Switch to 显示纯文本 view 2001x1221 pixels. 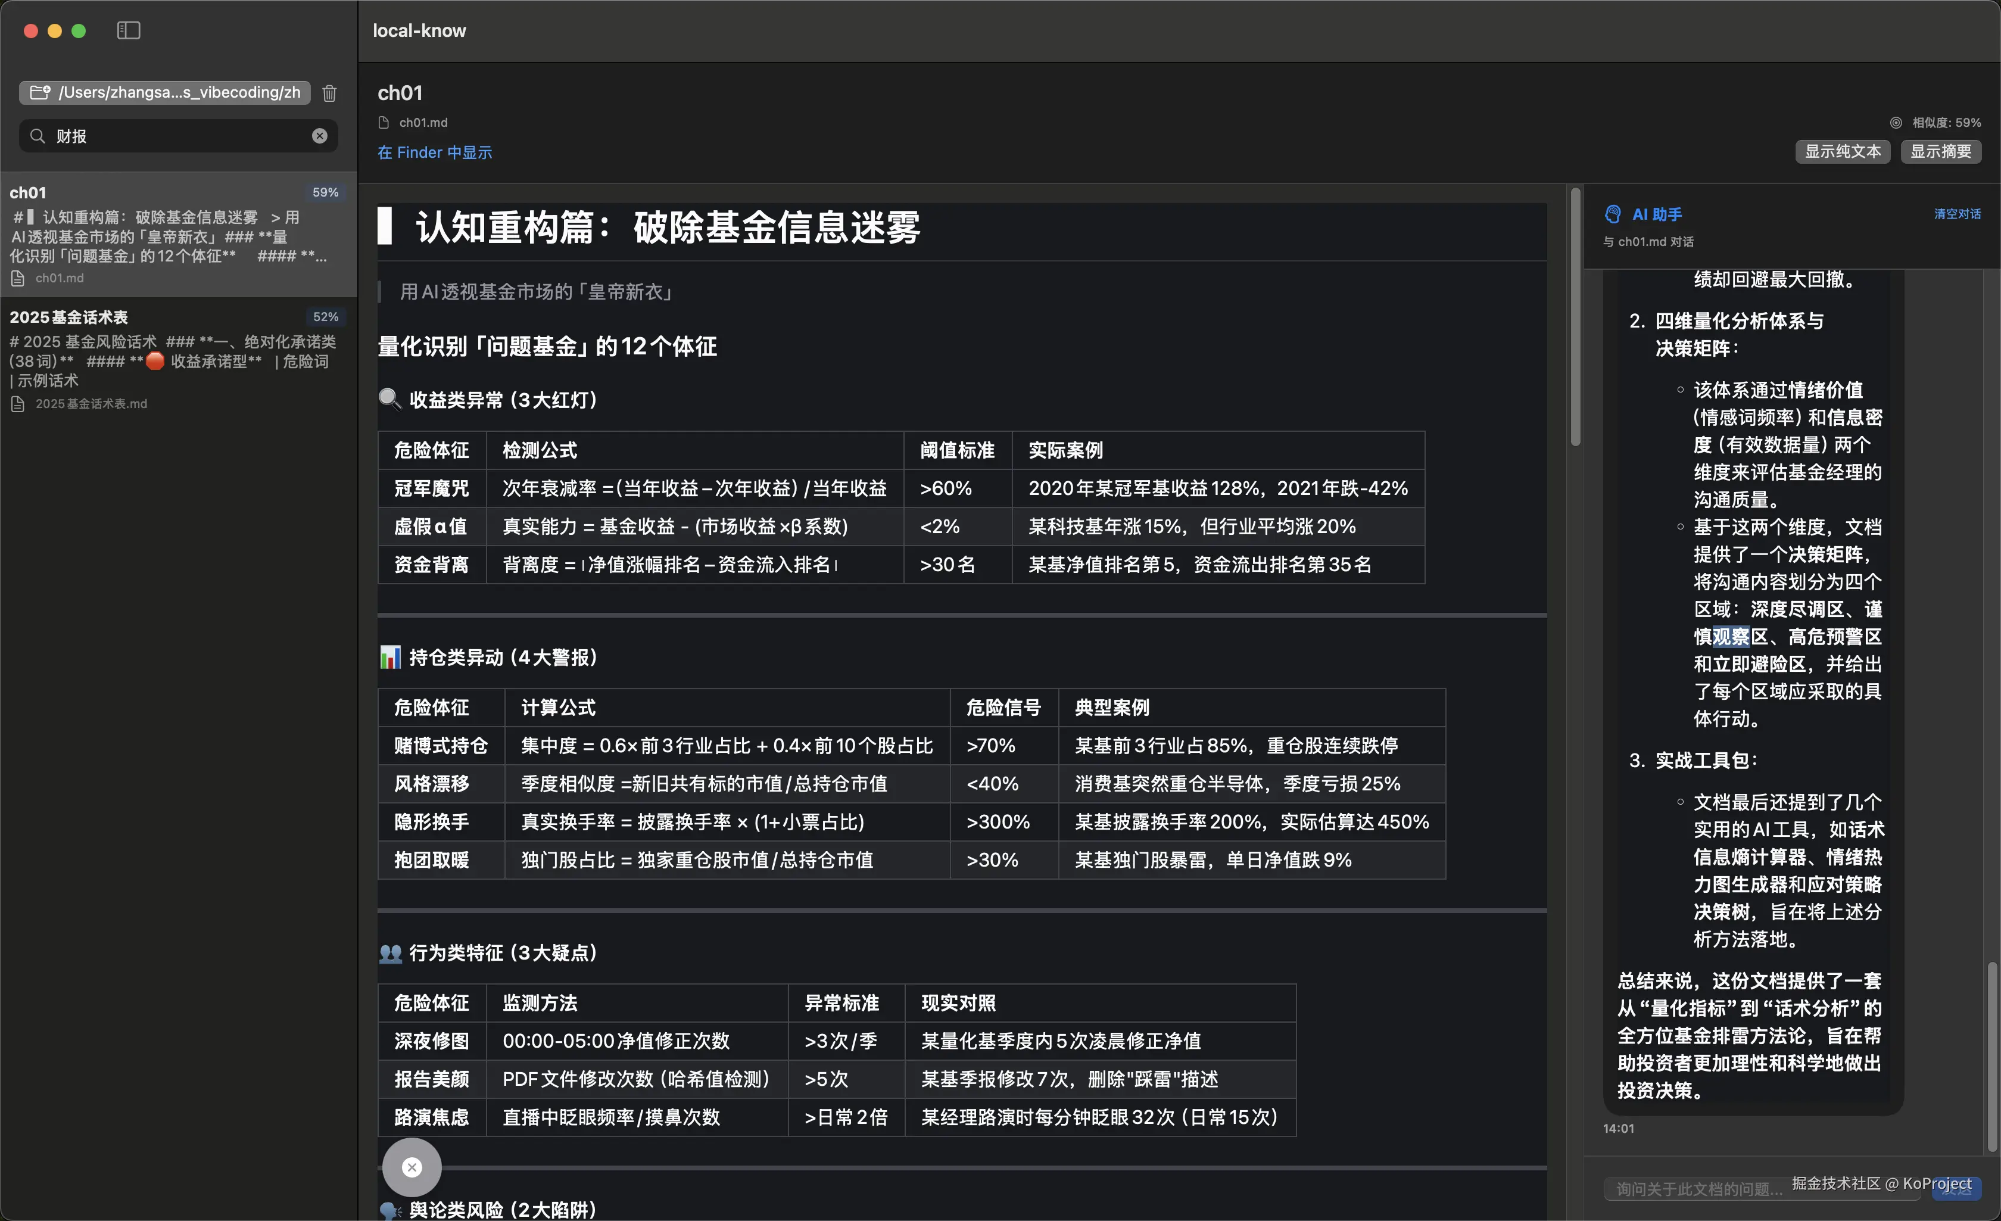click(1842, 152)
